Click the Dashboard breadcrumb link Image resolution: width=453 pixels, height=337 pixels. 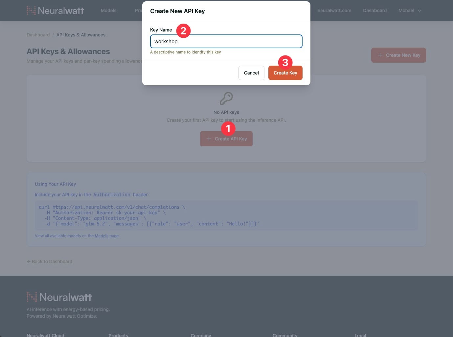pos(38,35)
